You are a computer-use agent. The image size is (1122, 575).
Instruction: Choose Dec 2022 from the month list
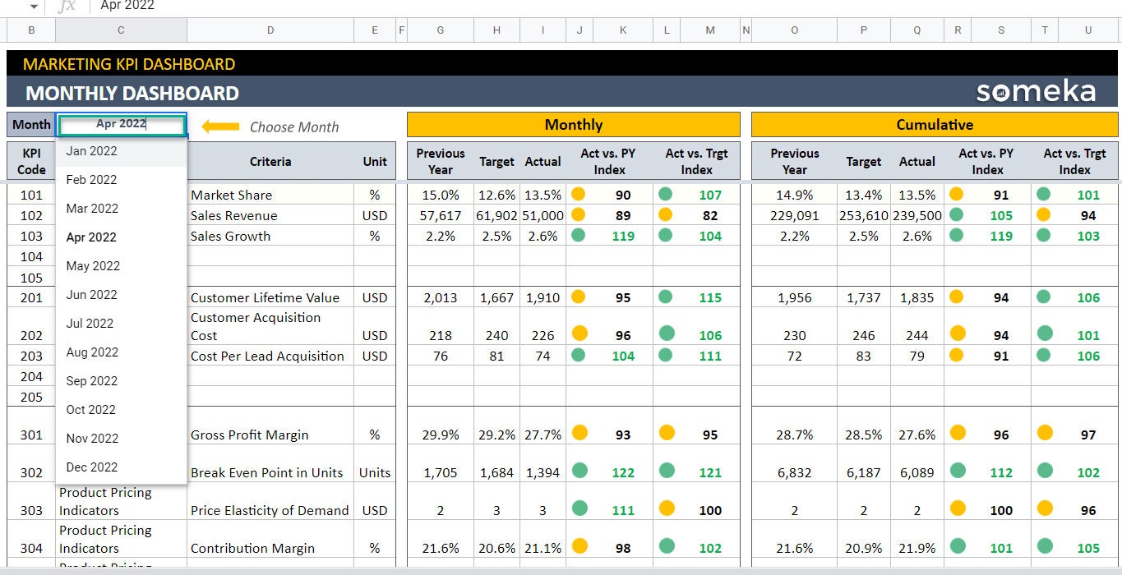pyautogui.click(x=92, y=467)
